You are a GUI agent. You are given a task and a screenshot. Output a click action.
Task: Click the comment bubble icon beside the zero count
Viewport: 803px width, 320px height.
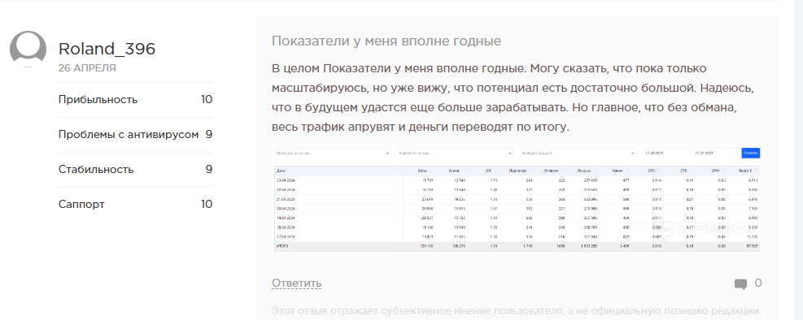coord(740,283)
